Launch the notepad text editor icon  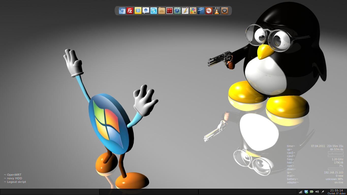click(185, 11)
